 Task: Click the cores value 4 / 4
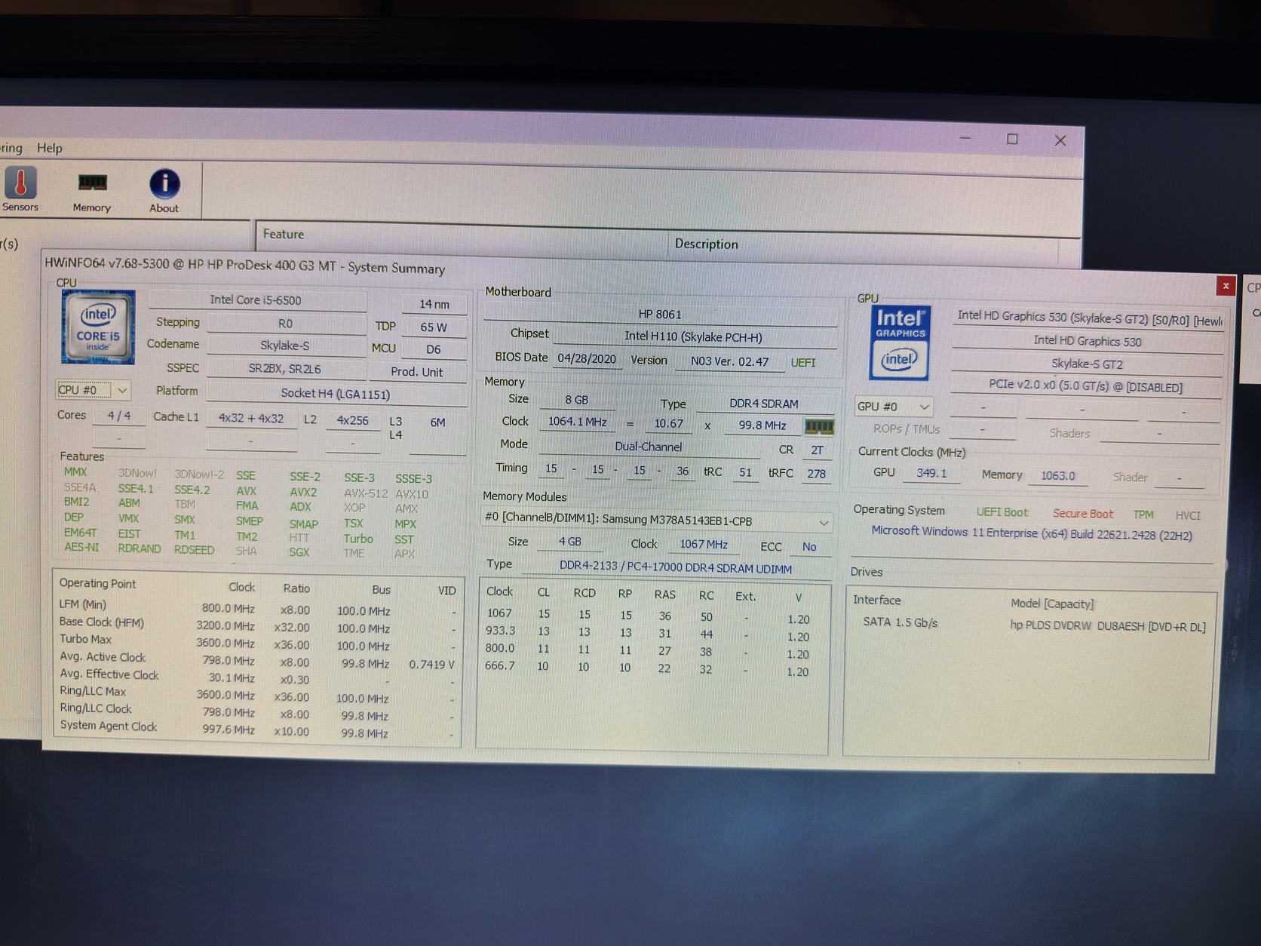[x=119, y=416]
